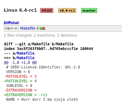Click the 'SUBLEVEL = 0' line
The height and width of the screenshot is (104, 122).
pos(19,86)
